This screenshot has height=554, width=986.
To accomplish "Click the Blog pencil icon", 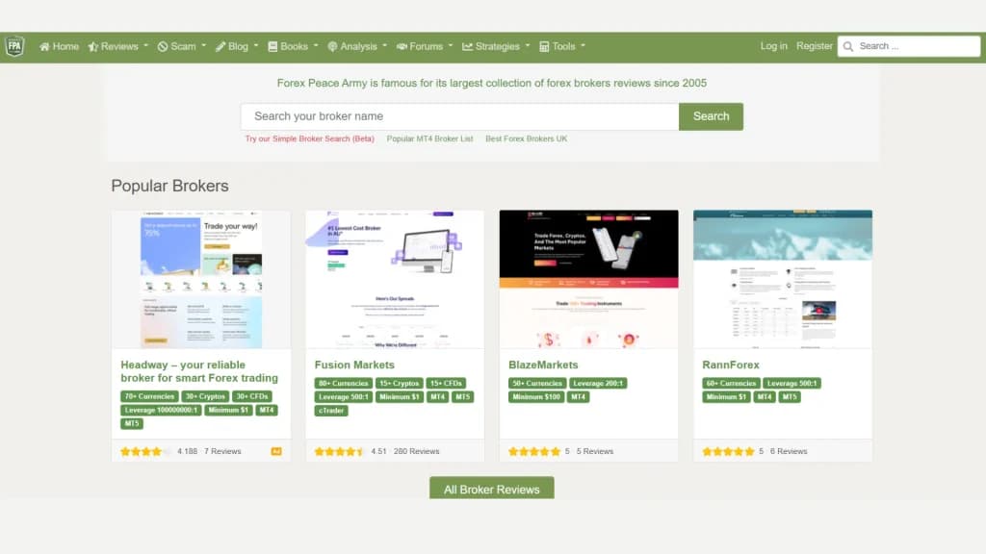I will (x=221, y=46).
